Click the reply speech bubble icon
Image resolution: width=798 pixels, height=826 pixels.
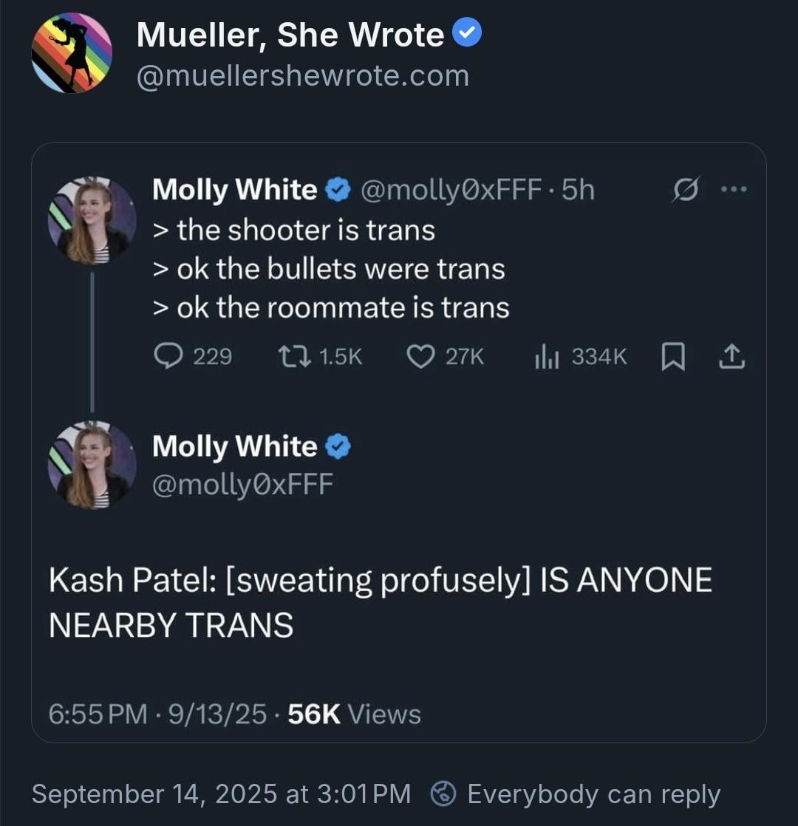168,356
